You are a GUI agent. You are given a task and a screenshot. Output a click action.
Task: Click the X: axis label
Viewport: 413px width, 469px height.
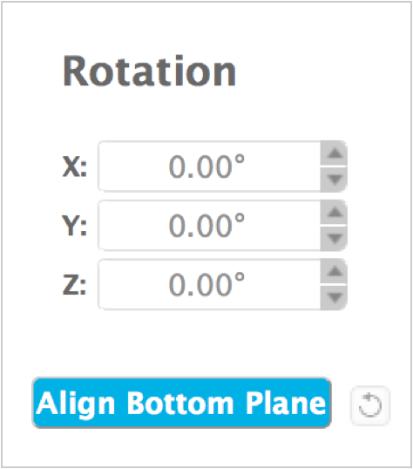pyautogui.click(x=74, y=167)
